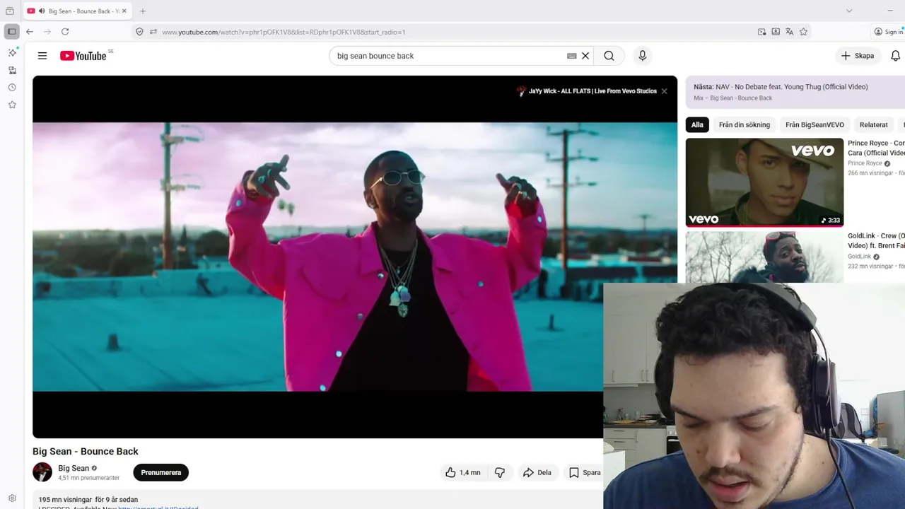The image size is (905, 509).
Task: Select the Från BigSeanVEVO chip
Action: [x=814, y=125]
